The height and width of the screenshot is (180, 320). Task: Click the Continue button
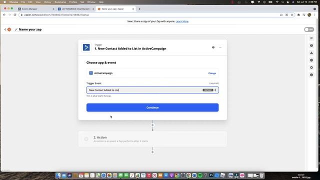click(x=152, y=107)
